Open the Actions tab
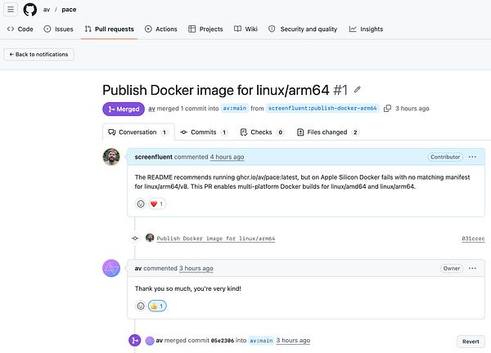 pos(161,29)
